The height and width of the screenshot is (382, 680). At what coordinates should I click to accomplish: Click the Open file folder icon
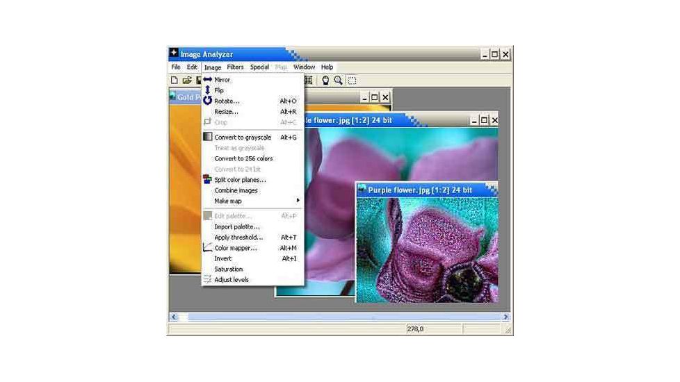tap(187, 80)
